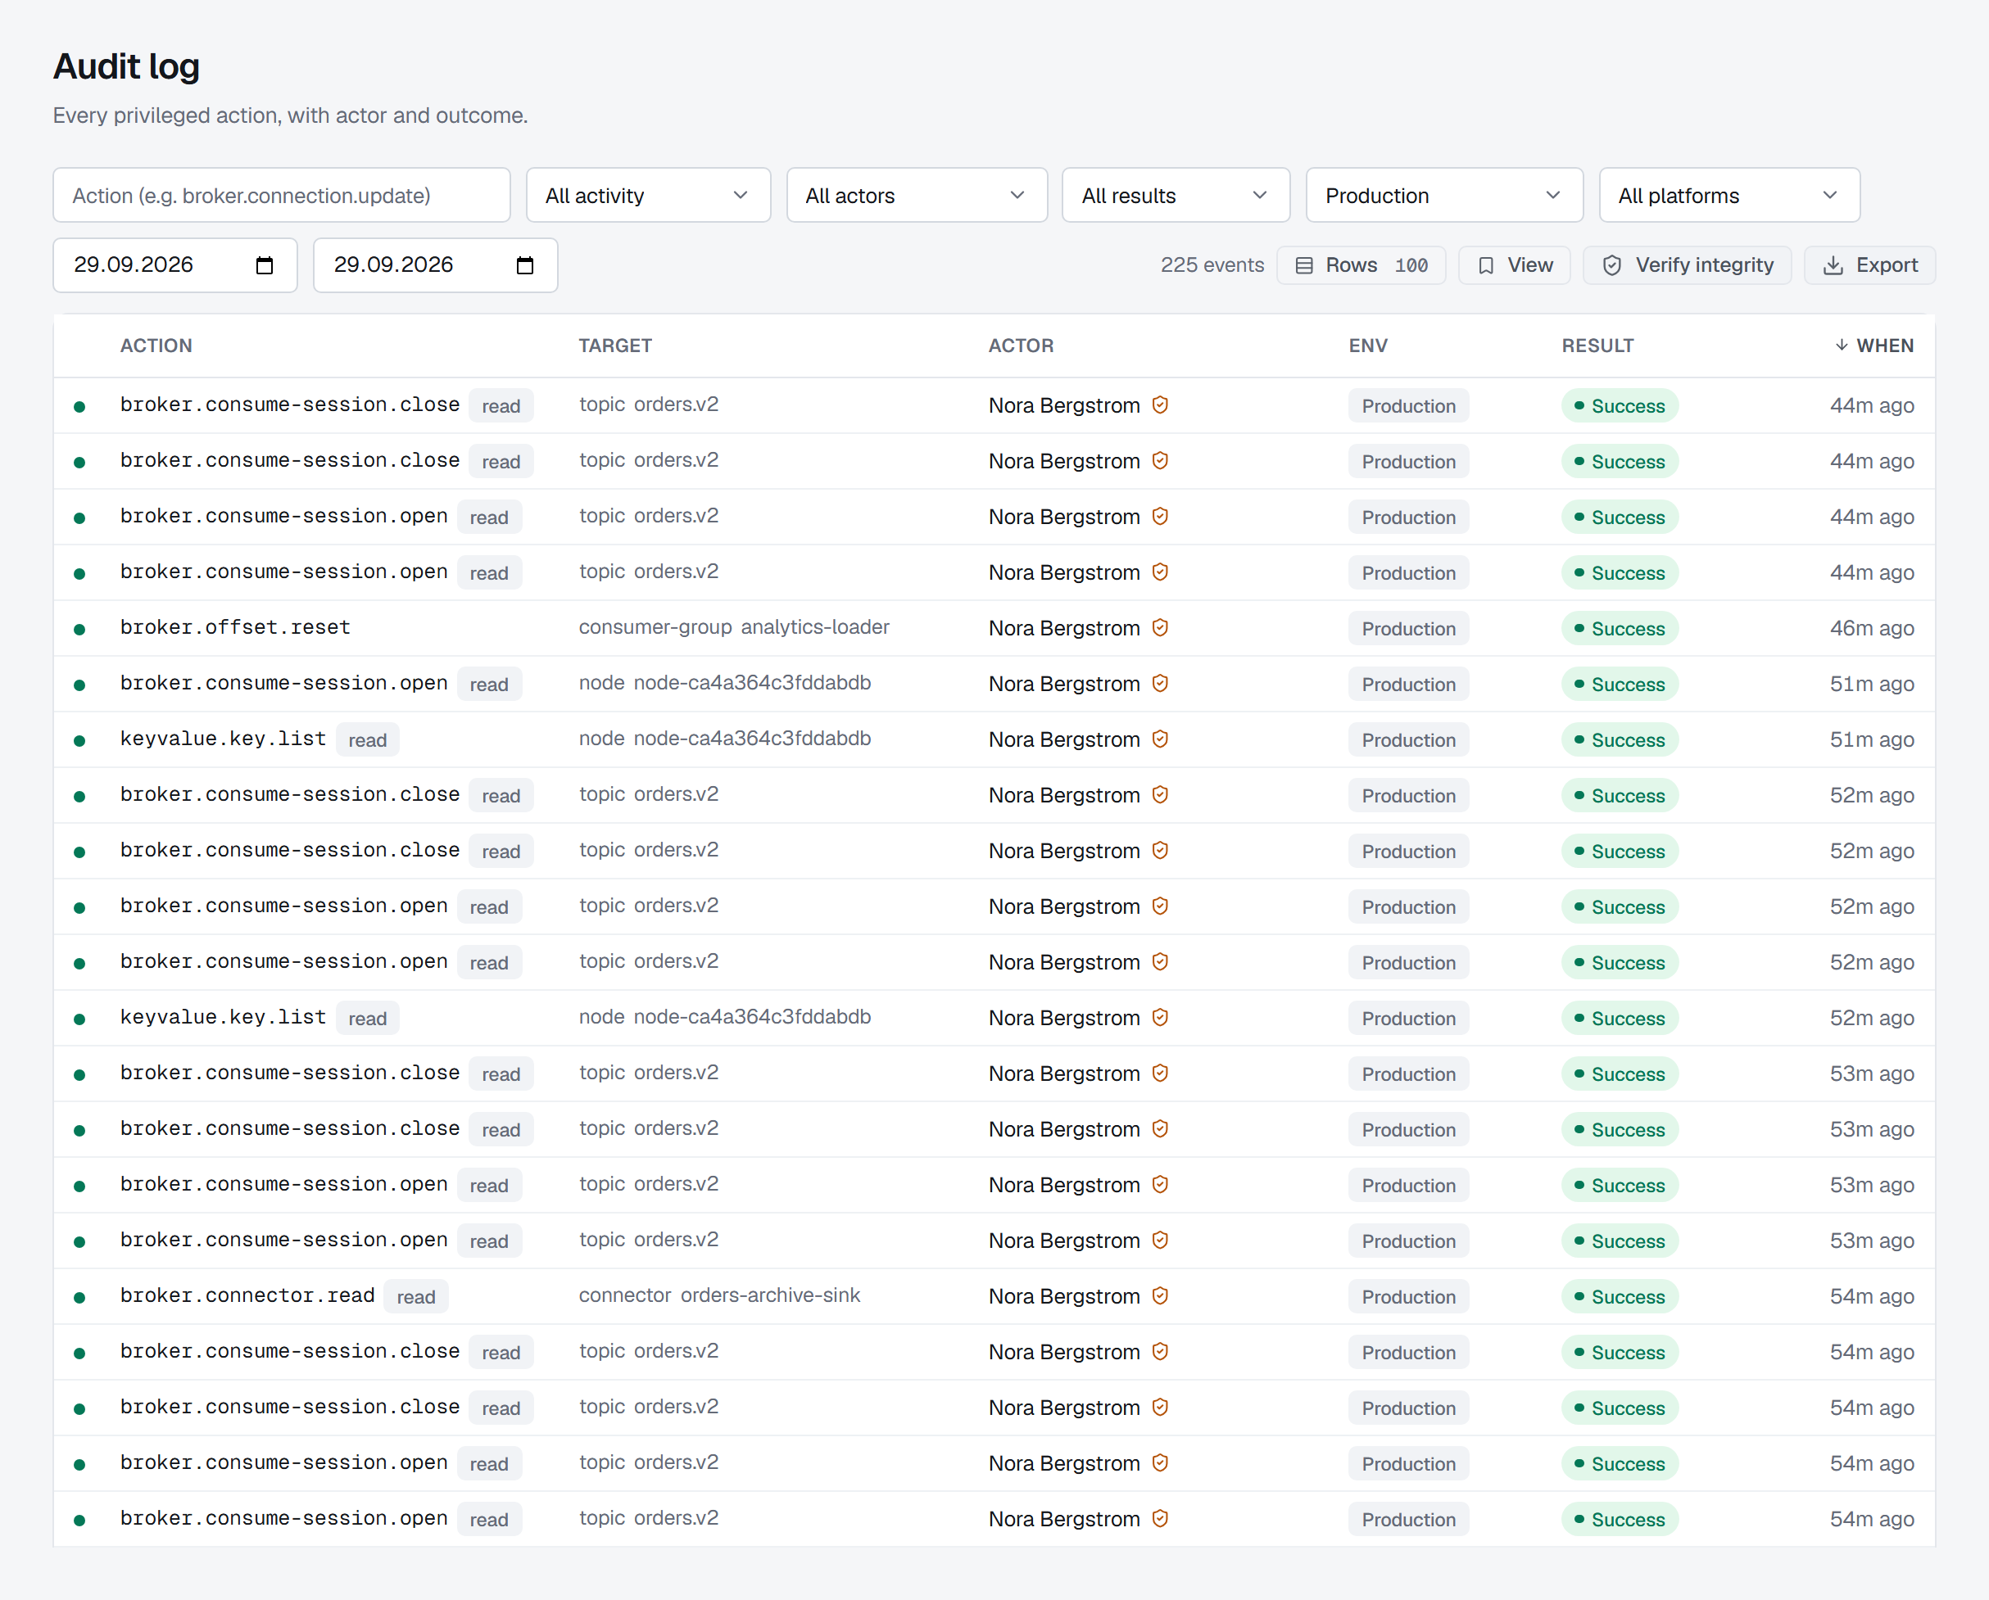Sort by TARGET column header
Screen dimensions: 1989x1600
coord(615,346)
